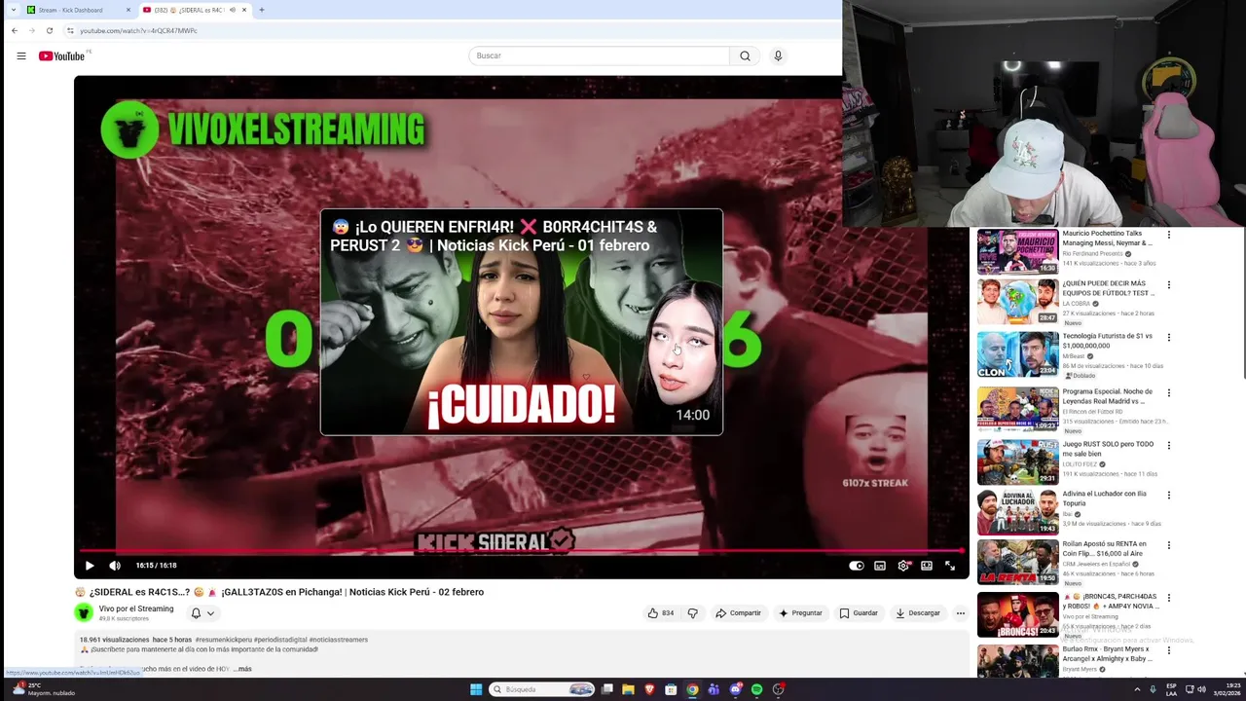The width and height of the screenshot is (1246, 701).
Task: Open a new browser tab
Action: (261, 10)
